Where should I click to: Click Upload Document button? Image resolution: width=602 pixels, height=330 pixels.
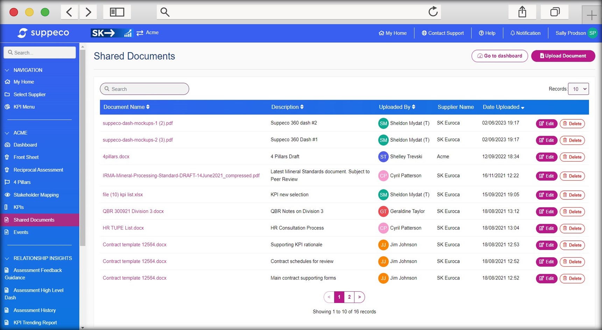click(563, 56)
